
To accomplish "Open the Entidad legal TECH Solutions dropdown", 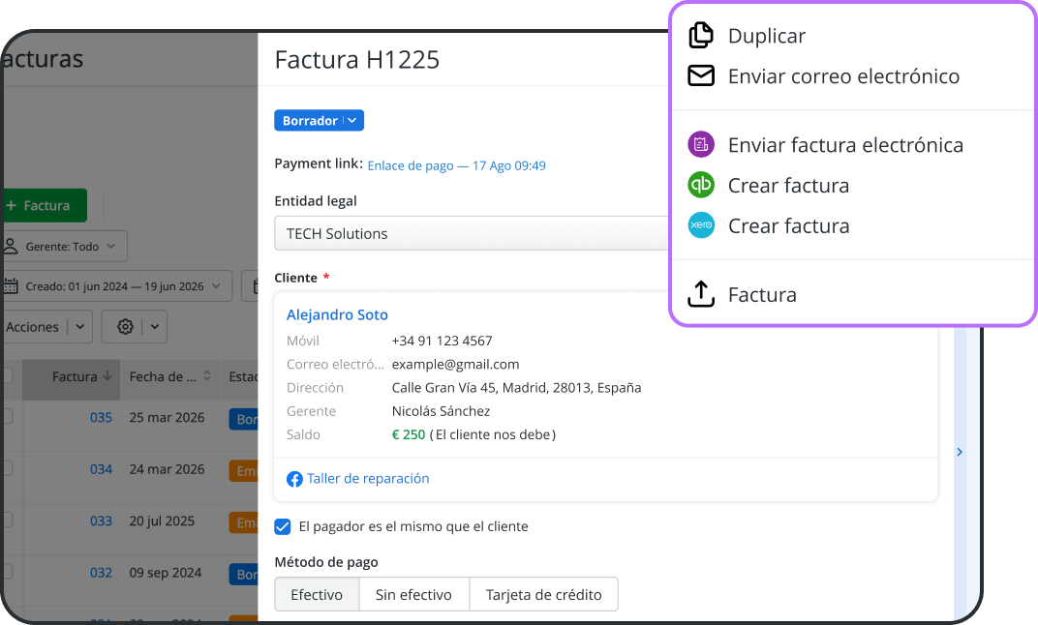I will pyautogui.click(x=472, y=233).
